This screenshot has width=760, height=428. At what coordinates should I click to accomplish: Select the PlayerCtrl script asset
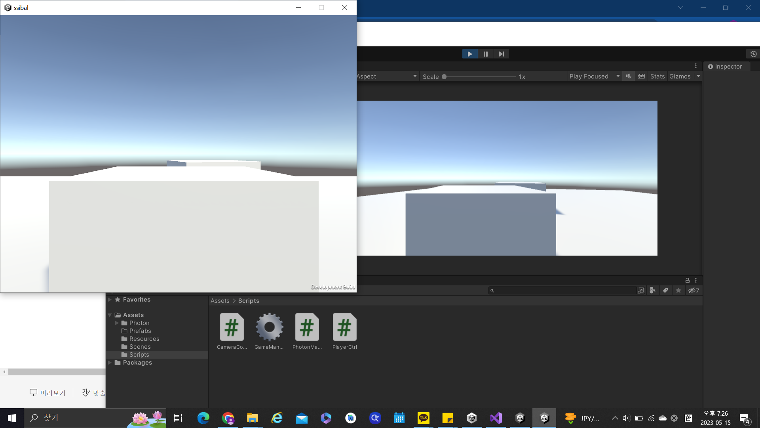tap(344, 327)
